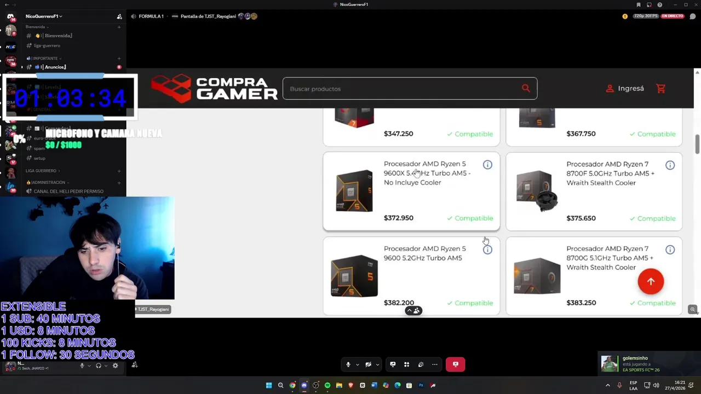This screenshot has height=394, width=701.
Task: Create channel plus next to ADMINISTRACIÓN
Action: (119, 182)
